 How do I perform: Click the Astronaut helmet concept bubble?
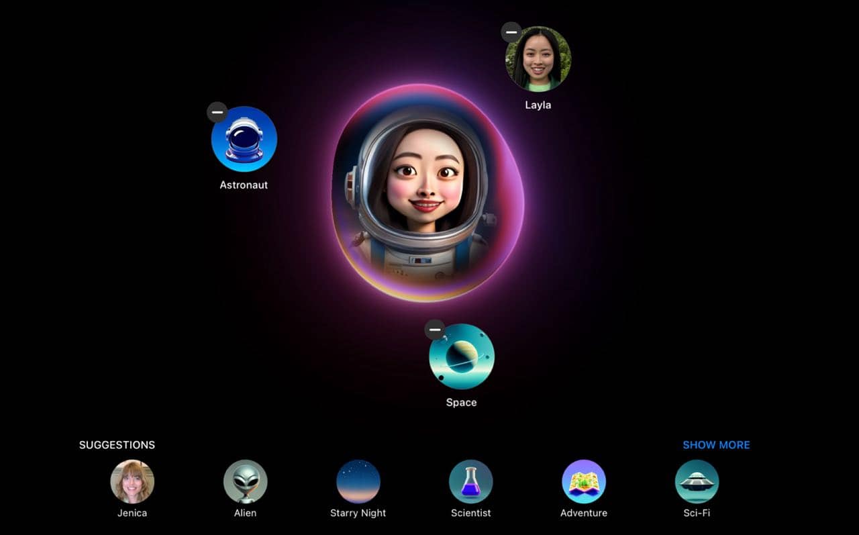click(244, 140)
